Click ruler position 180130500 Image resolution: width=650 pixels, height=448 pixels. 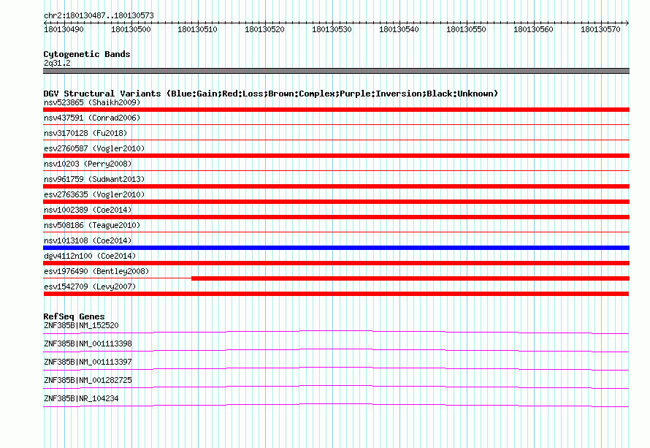pyautogui.click(x=131, y=29)
